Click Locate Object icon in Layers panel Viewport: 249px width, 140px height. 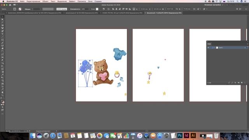click(x=232, y=83)
